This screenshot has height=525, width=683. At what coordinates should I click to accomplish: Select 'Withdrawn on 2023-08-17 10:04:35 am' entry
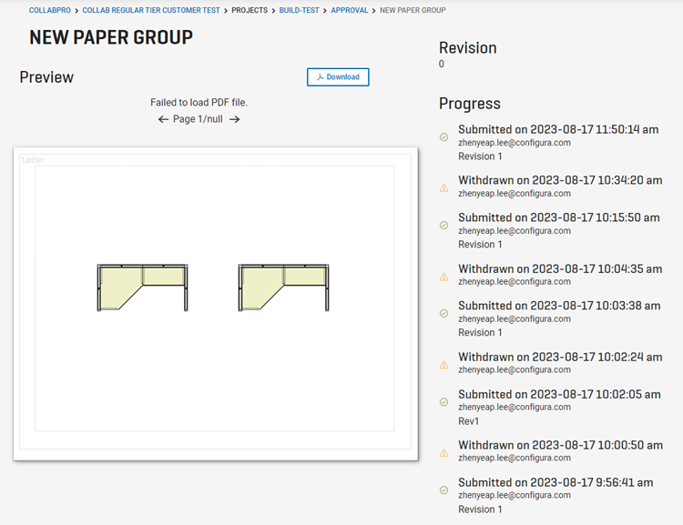click(560, 269)
